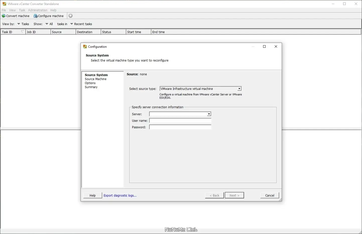Image resolution: width=362 pixels, height=234 pixels.
Task: Click the 'View by:' label
Action: (x=8, y=24)
